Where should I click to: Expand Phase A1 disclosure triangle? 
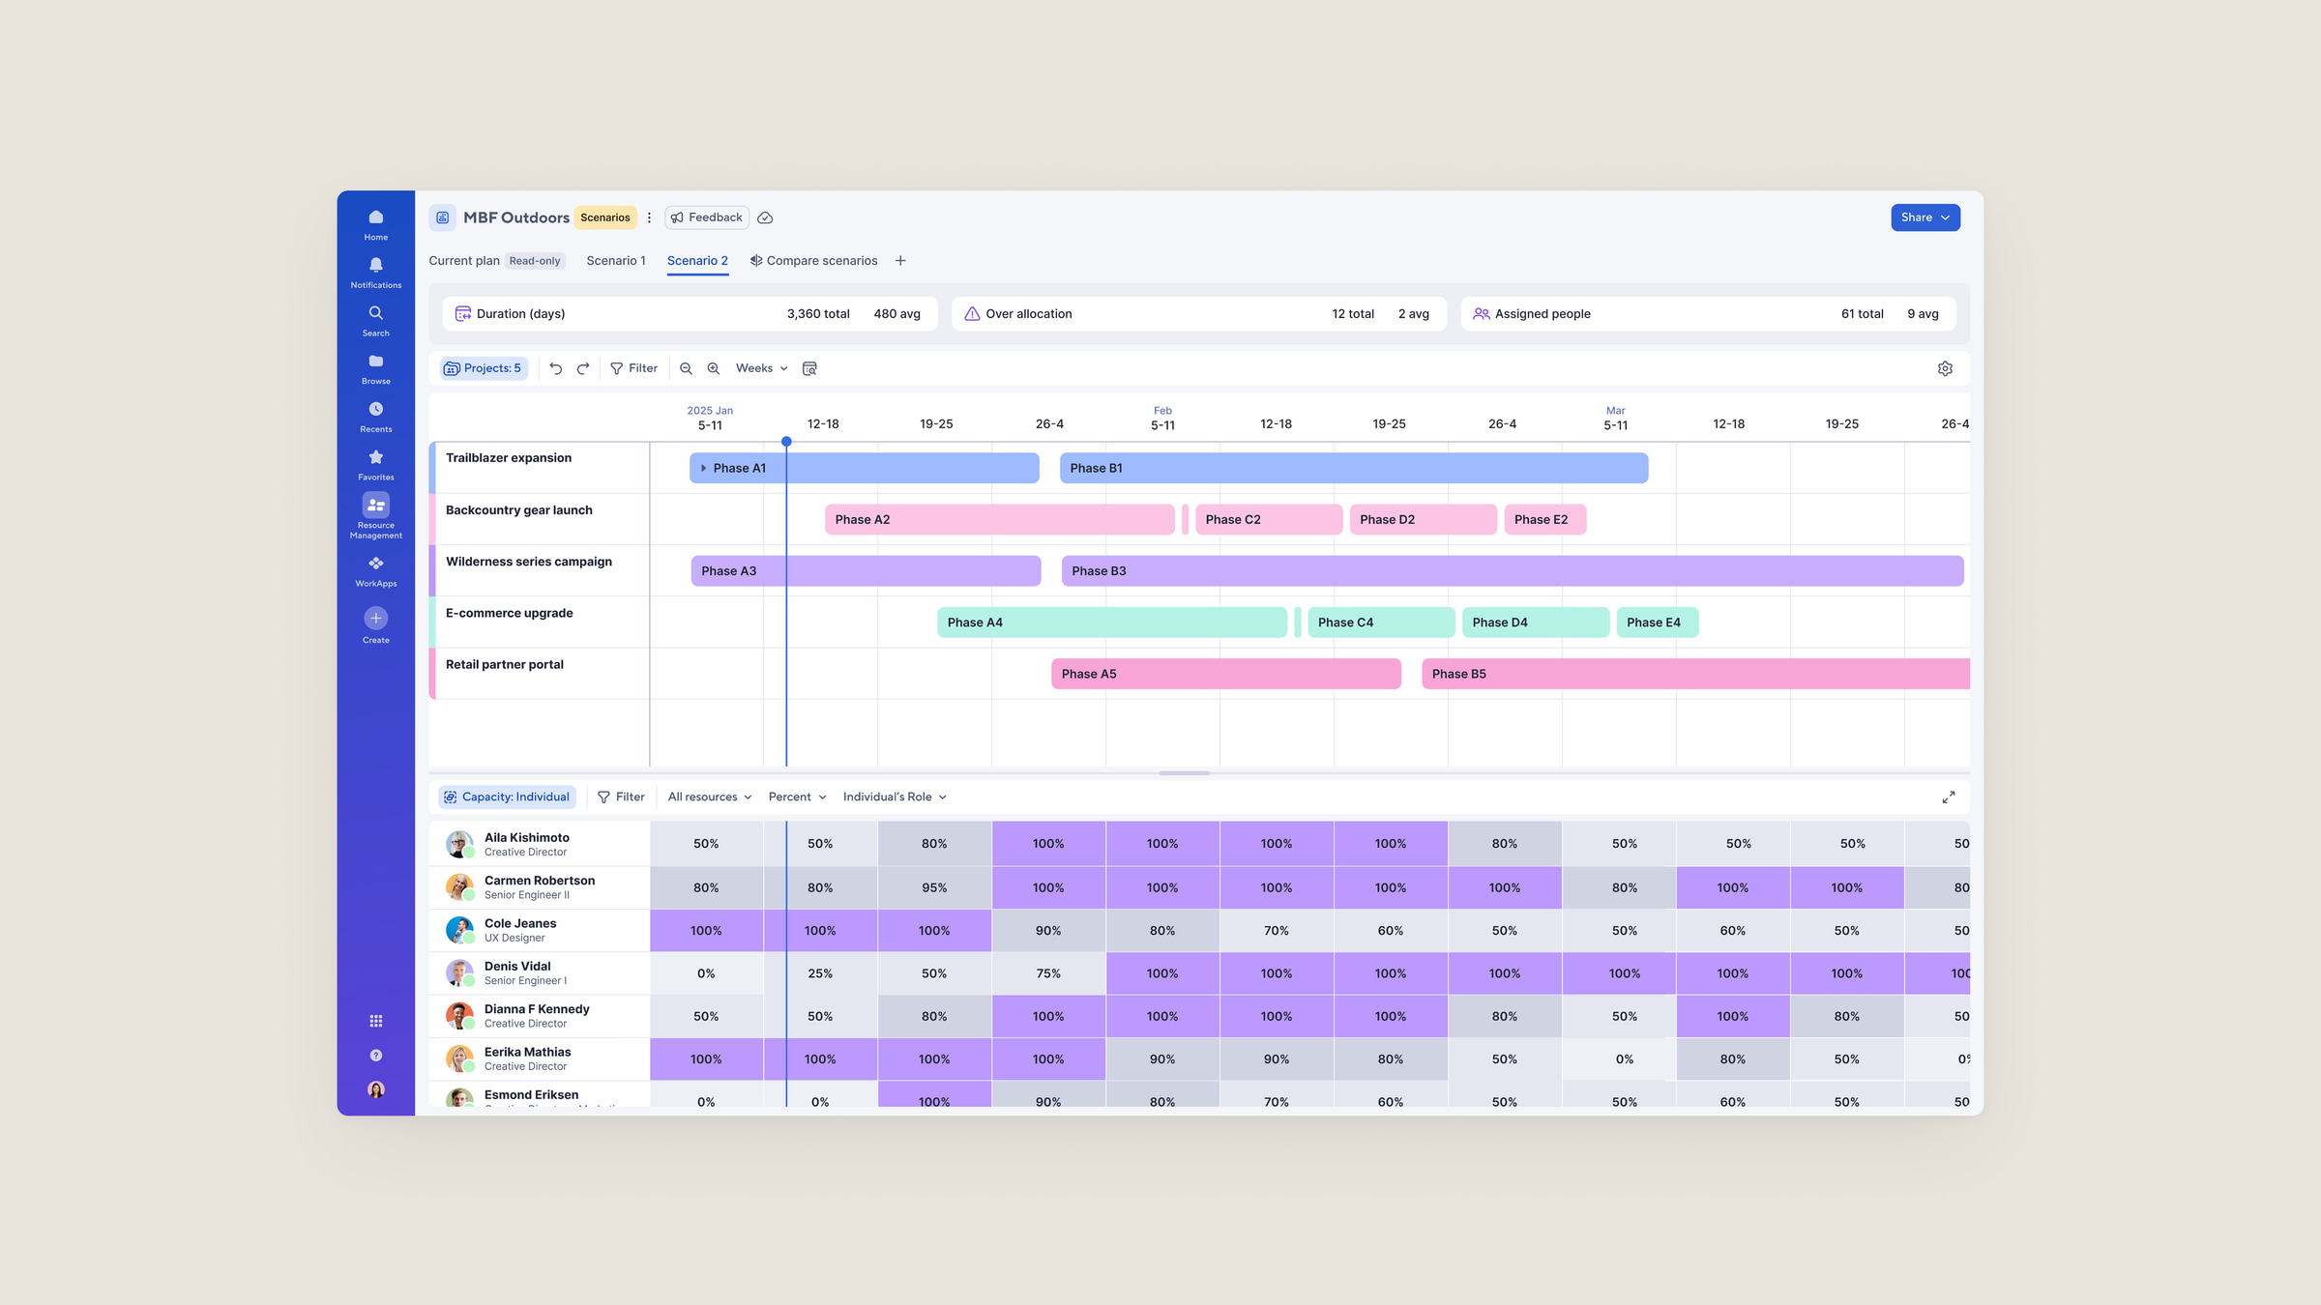703,468
